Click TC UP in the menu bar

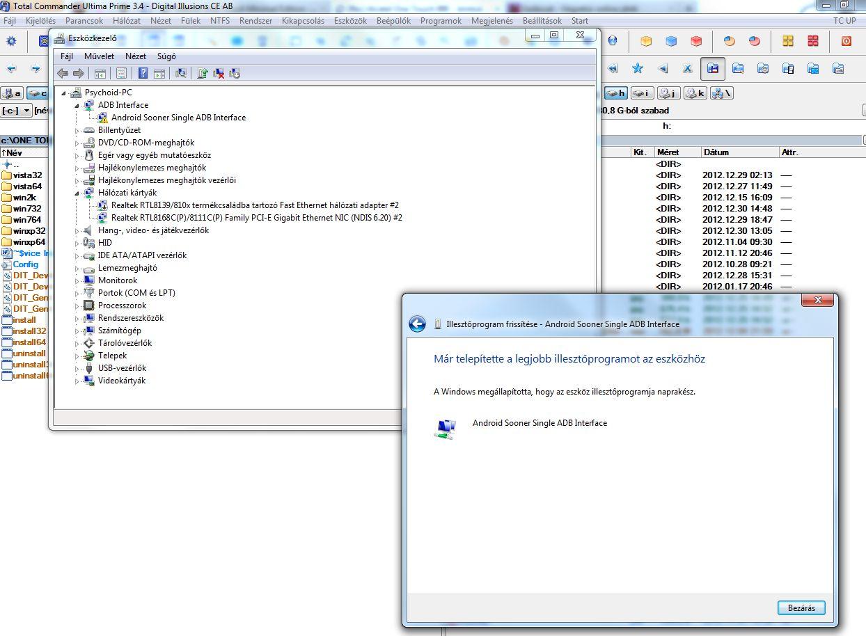pyautogui.click(x=844, y=21)
